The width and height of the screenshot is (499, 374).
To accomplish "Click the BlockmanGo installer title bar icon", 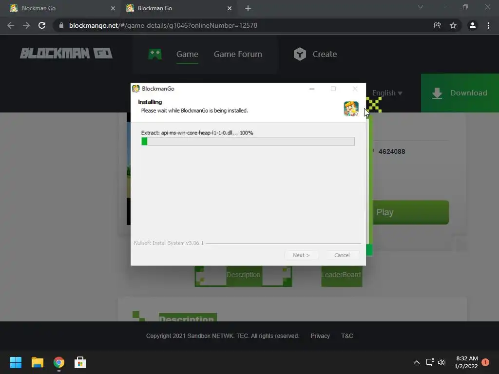I will (136, 89).
